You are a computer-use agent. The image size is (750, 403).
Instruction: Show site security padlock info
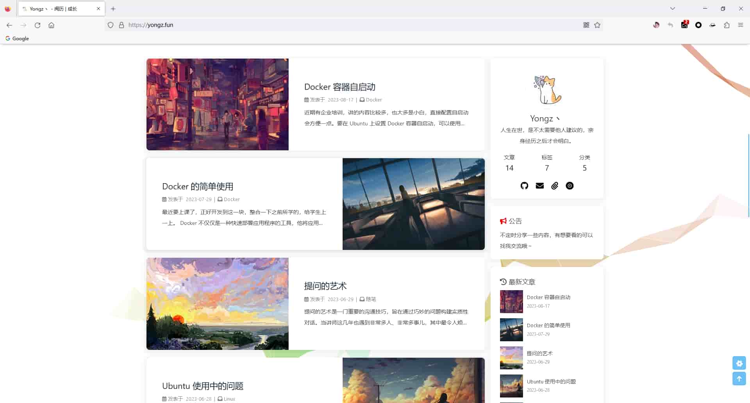pos(121,25)
